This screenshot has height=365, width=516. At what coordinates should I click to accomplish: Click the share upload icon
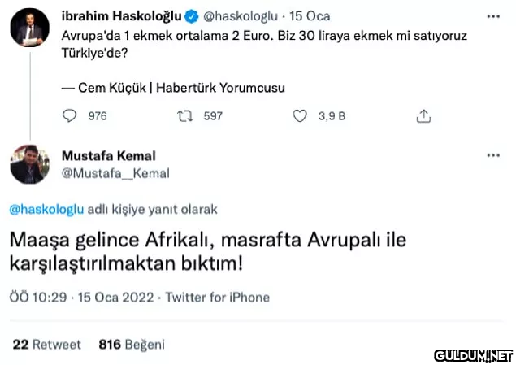pyautogui.click(x=423, y=116)
